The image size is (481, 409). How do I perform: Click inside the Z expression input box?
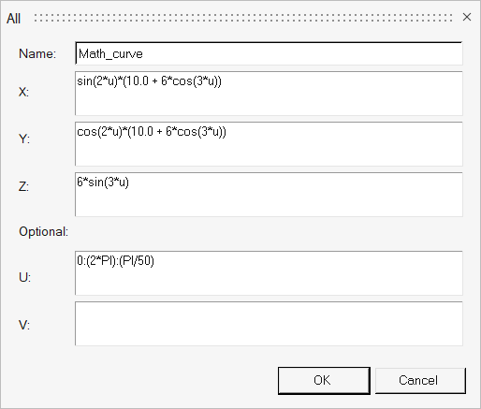269,195
